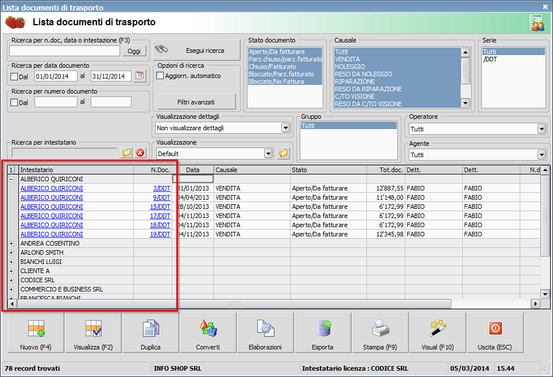The width and height of the screenshot is (553, 377).
Task: Open the Operatore dropdown
Action: (542, 129)
